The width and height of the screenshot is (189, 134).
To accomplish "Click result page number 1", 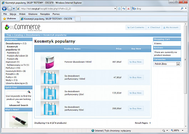I will point(150,123).
